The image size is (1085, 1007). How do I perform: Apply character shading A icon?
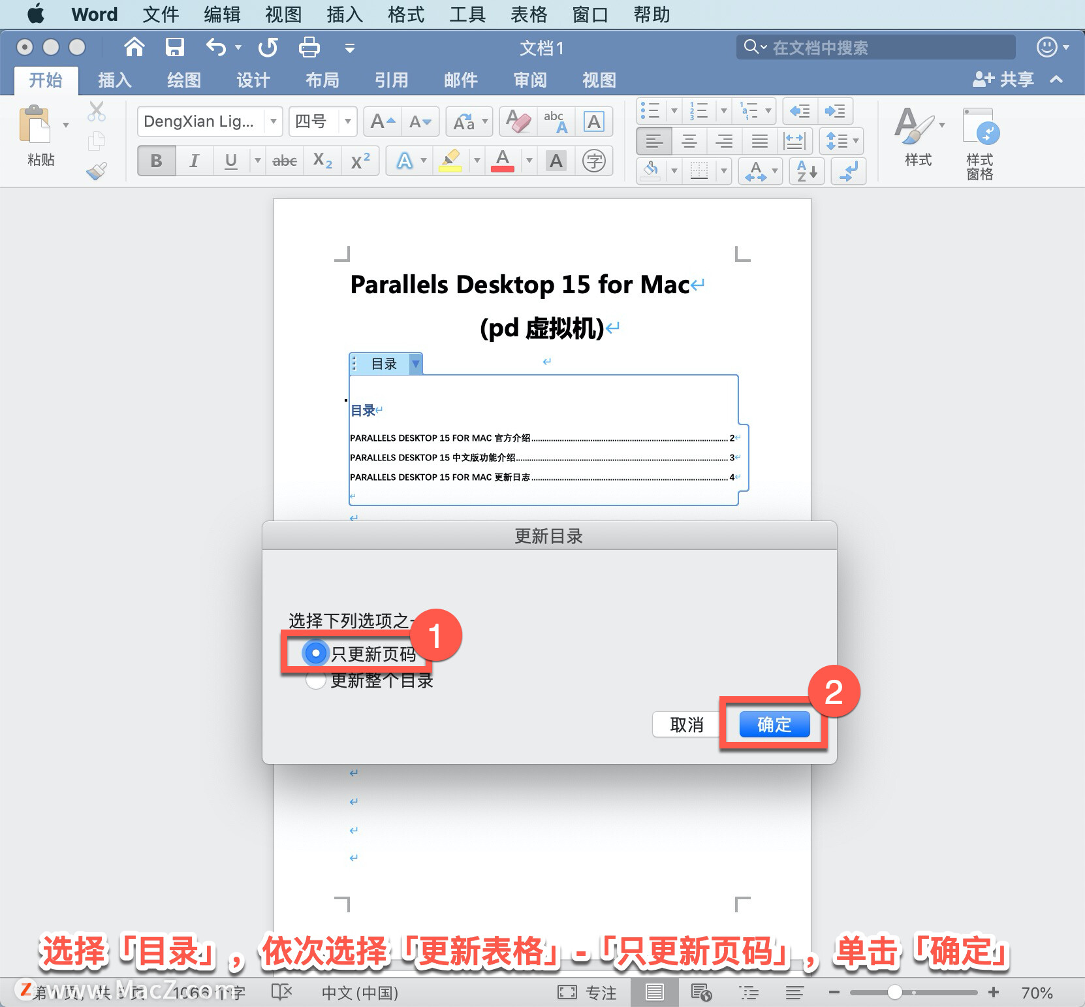556,161
